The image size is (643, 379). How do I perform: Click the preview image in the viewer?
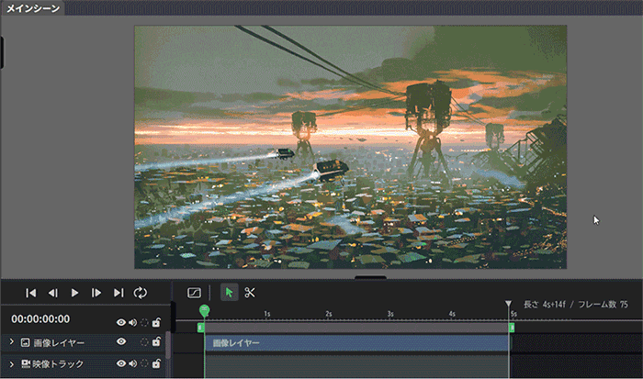click(x=351, y=147)
